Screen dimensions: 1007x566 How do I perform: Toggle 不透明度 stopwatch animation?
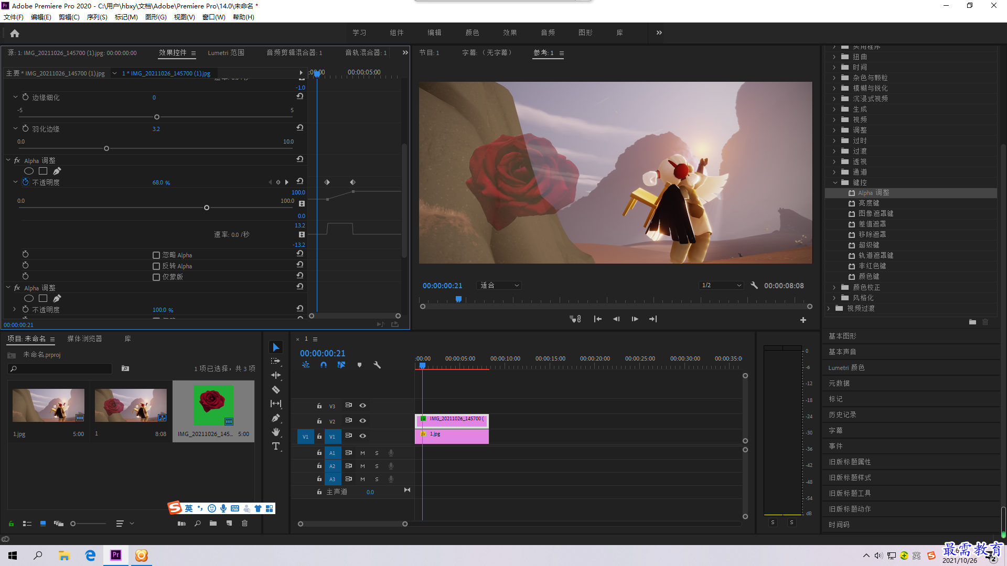[25, 182]
